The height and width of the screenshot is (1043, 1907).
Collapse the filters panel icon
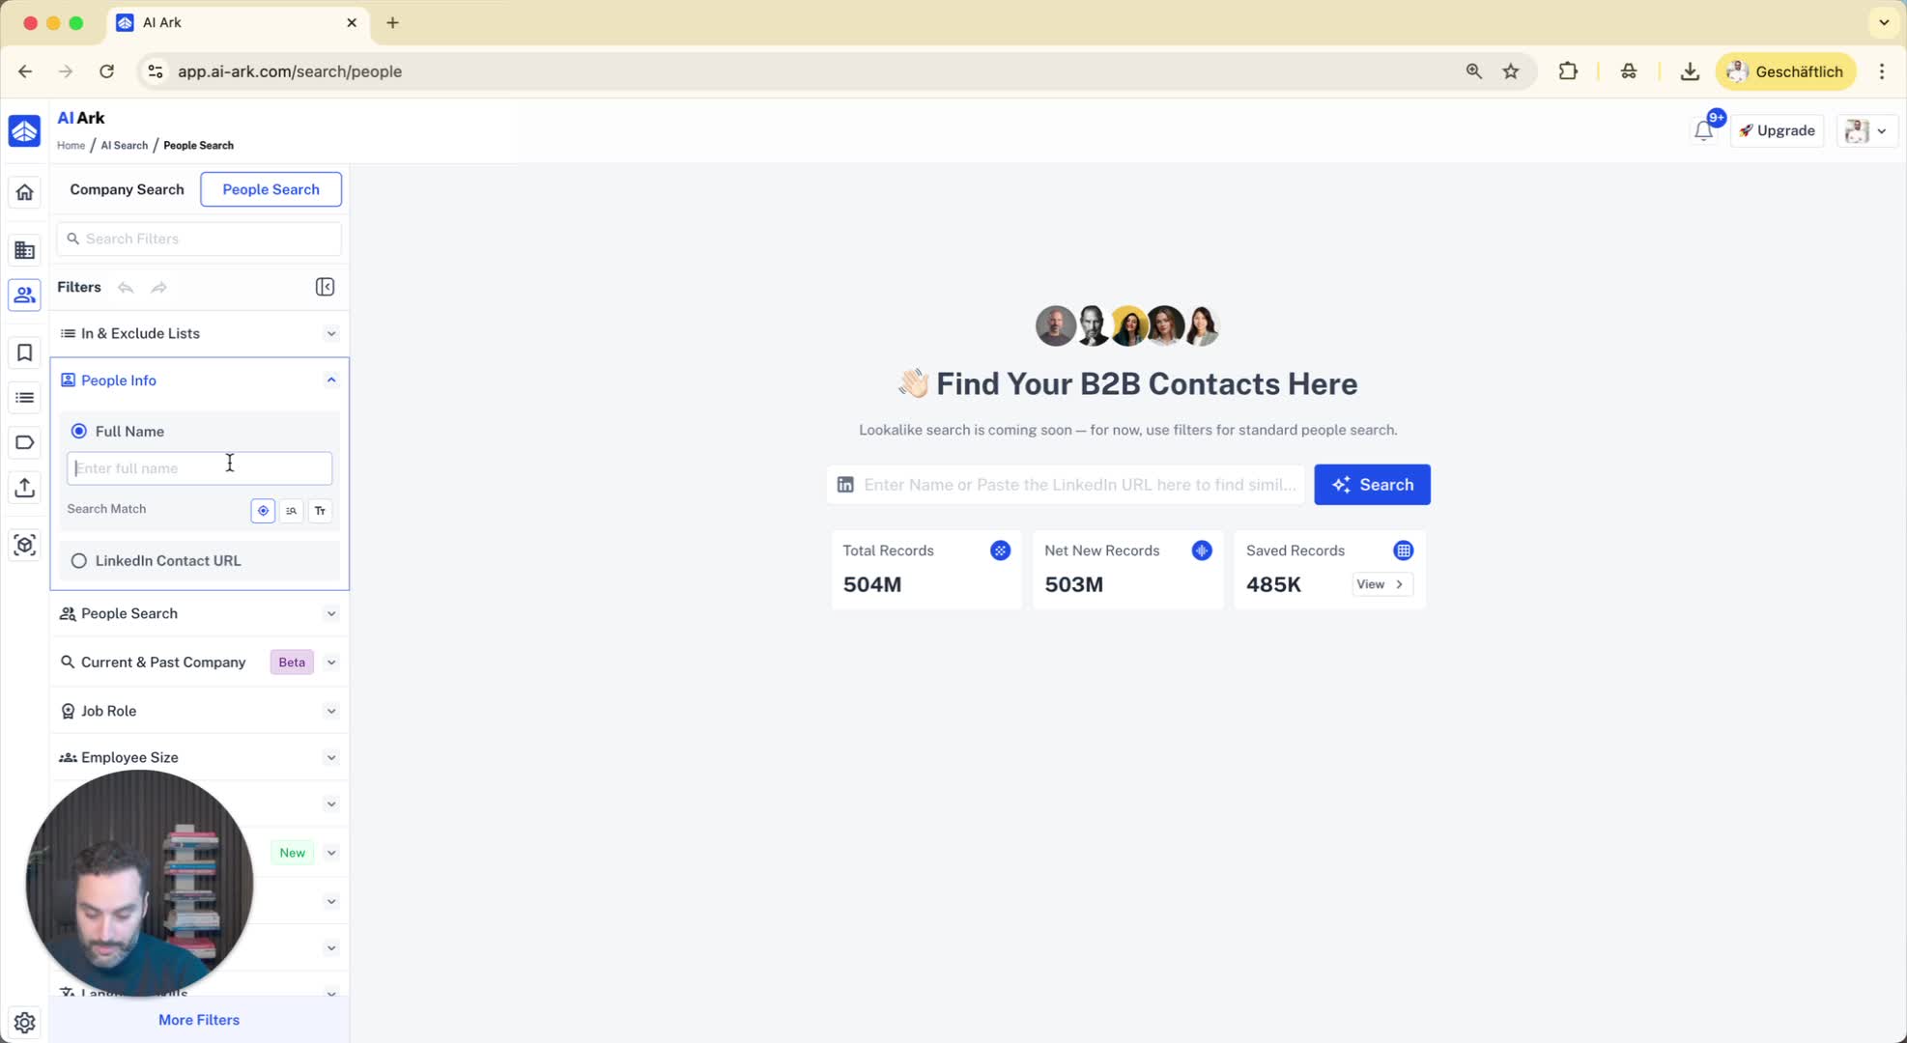(325, 287)
